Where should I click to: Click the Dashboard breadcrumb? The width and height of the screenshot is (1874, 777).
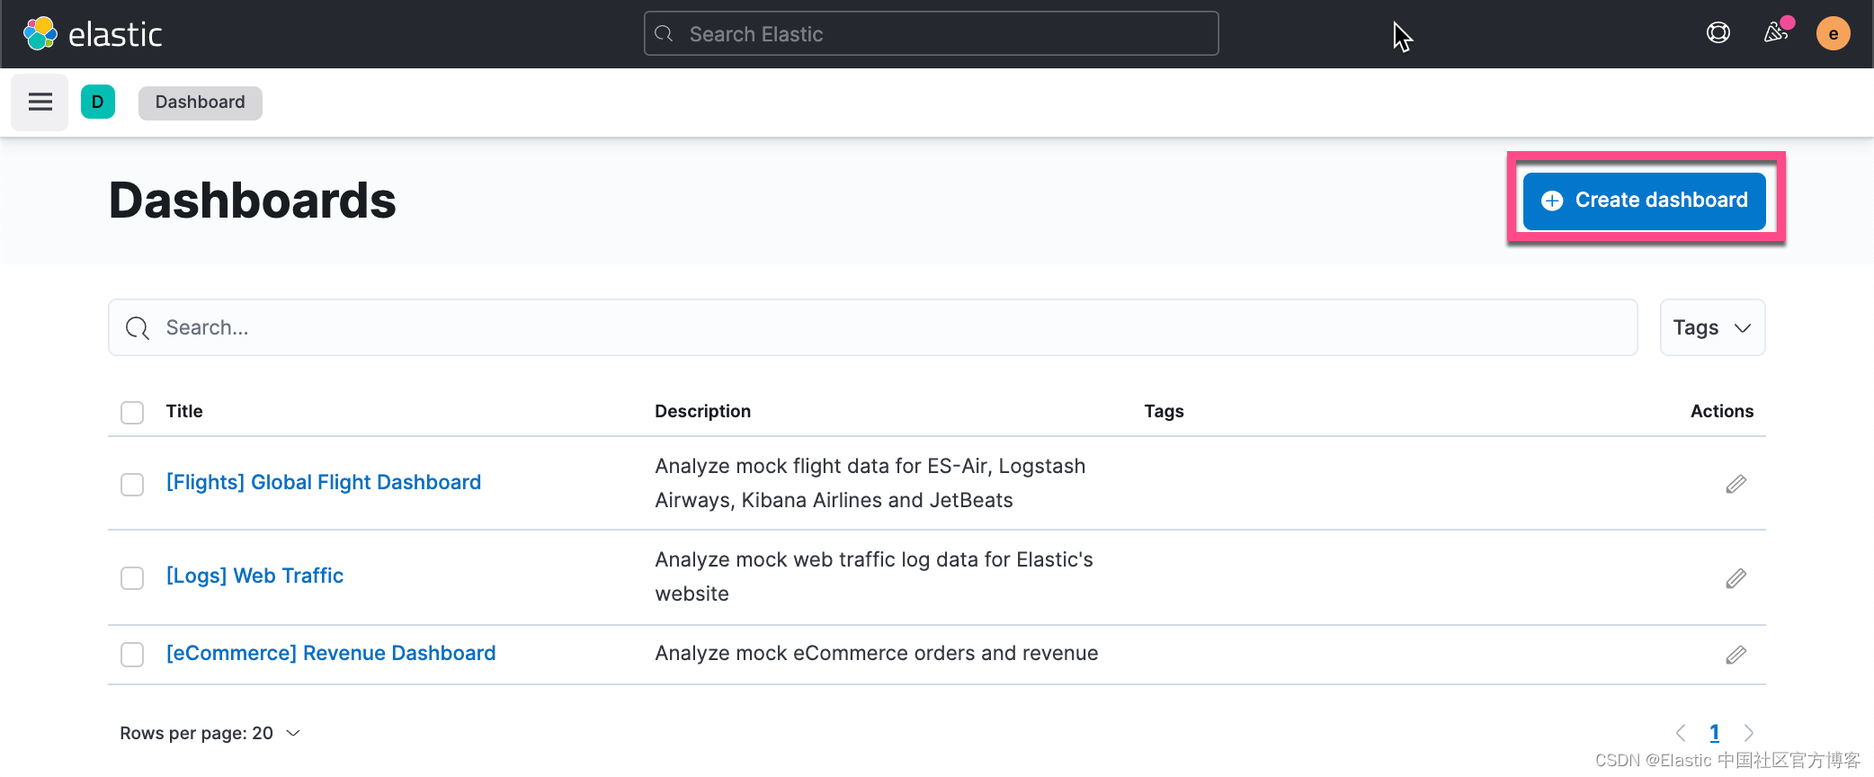200,103
